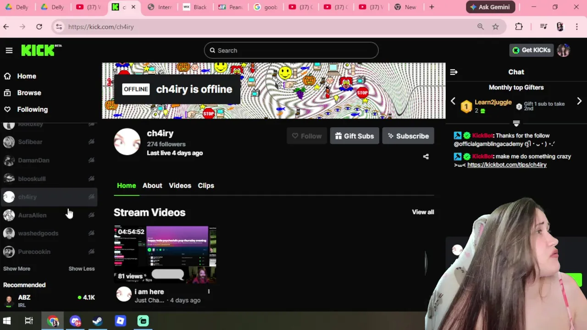This screenshot has width=587, height=330.
Task: Open kickbot.com/tips/ch4iry link in chat
Action: [507, 165]
